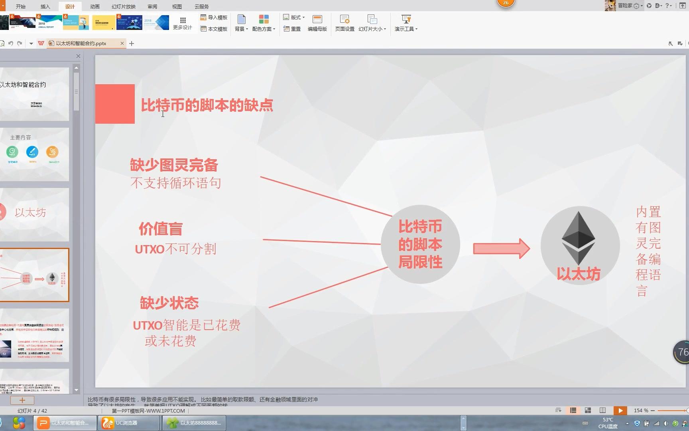Open the 审阅 ribbon tab
689x431 pixels.
coord(152,6)
